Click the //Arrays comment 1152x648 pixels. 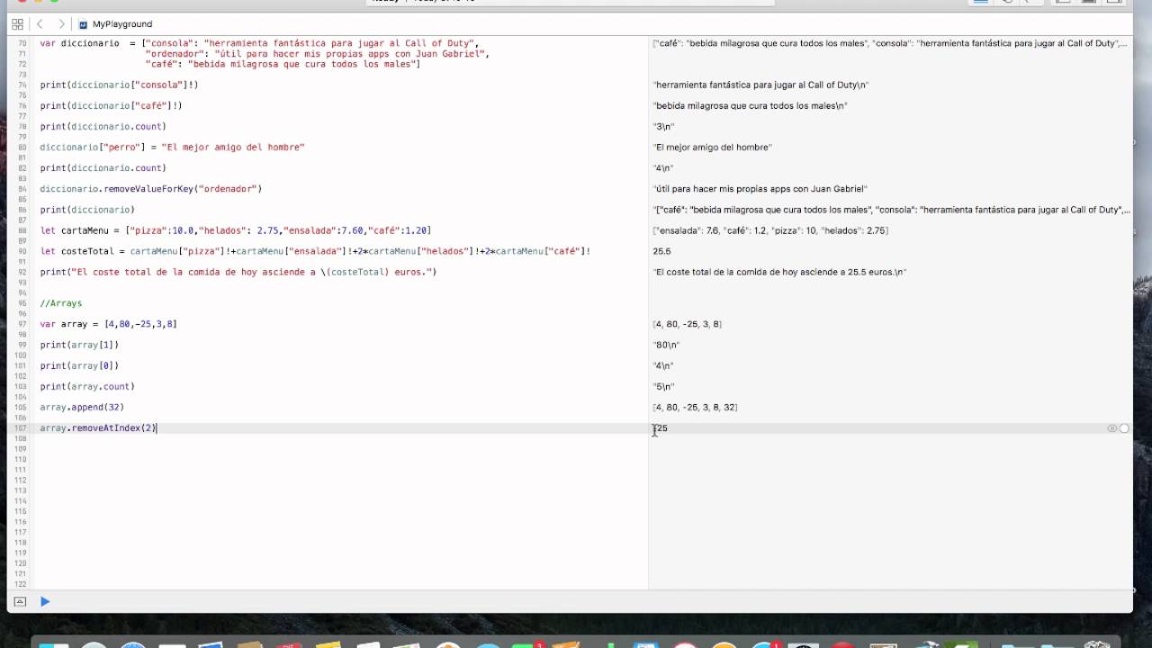[60, 303]
